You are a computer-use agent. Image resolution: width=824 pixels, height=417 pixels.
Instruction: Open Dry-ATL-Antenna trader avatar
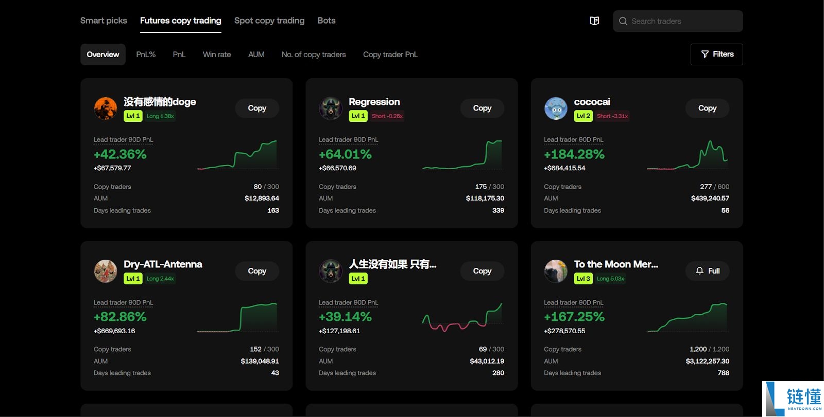[x=106, y=271]
